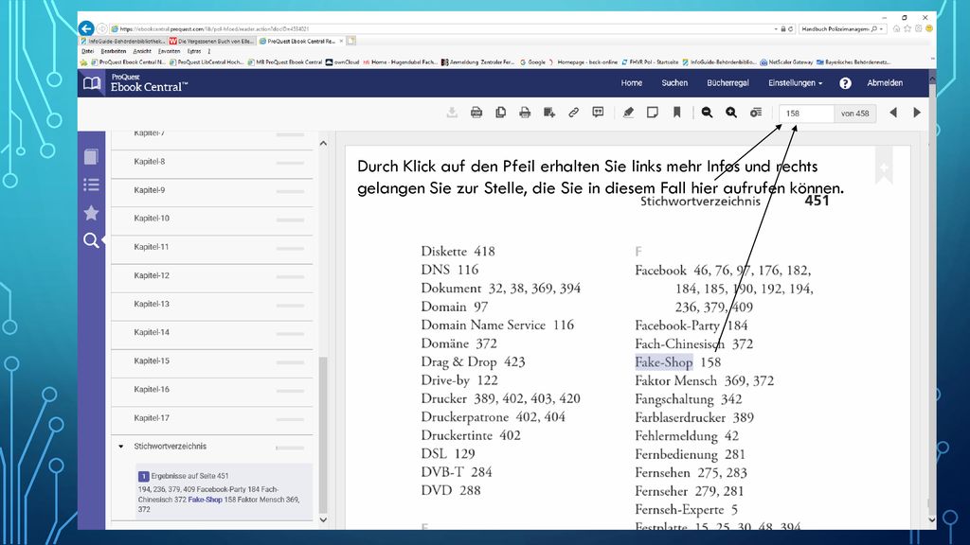
Task: Open table of contents sidebar icon
Action: click(91, 185)
